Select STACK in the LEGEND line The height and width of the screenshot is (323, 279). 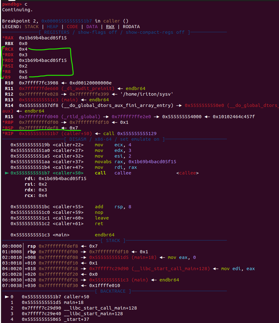point(32,27)
